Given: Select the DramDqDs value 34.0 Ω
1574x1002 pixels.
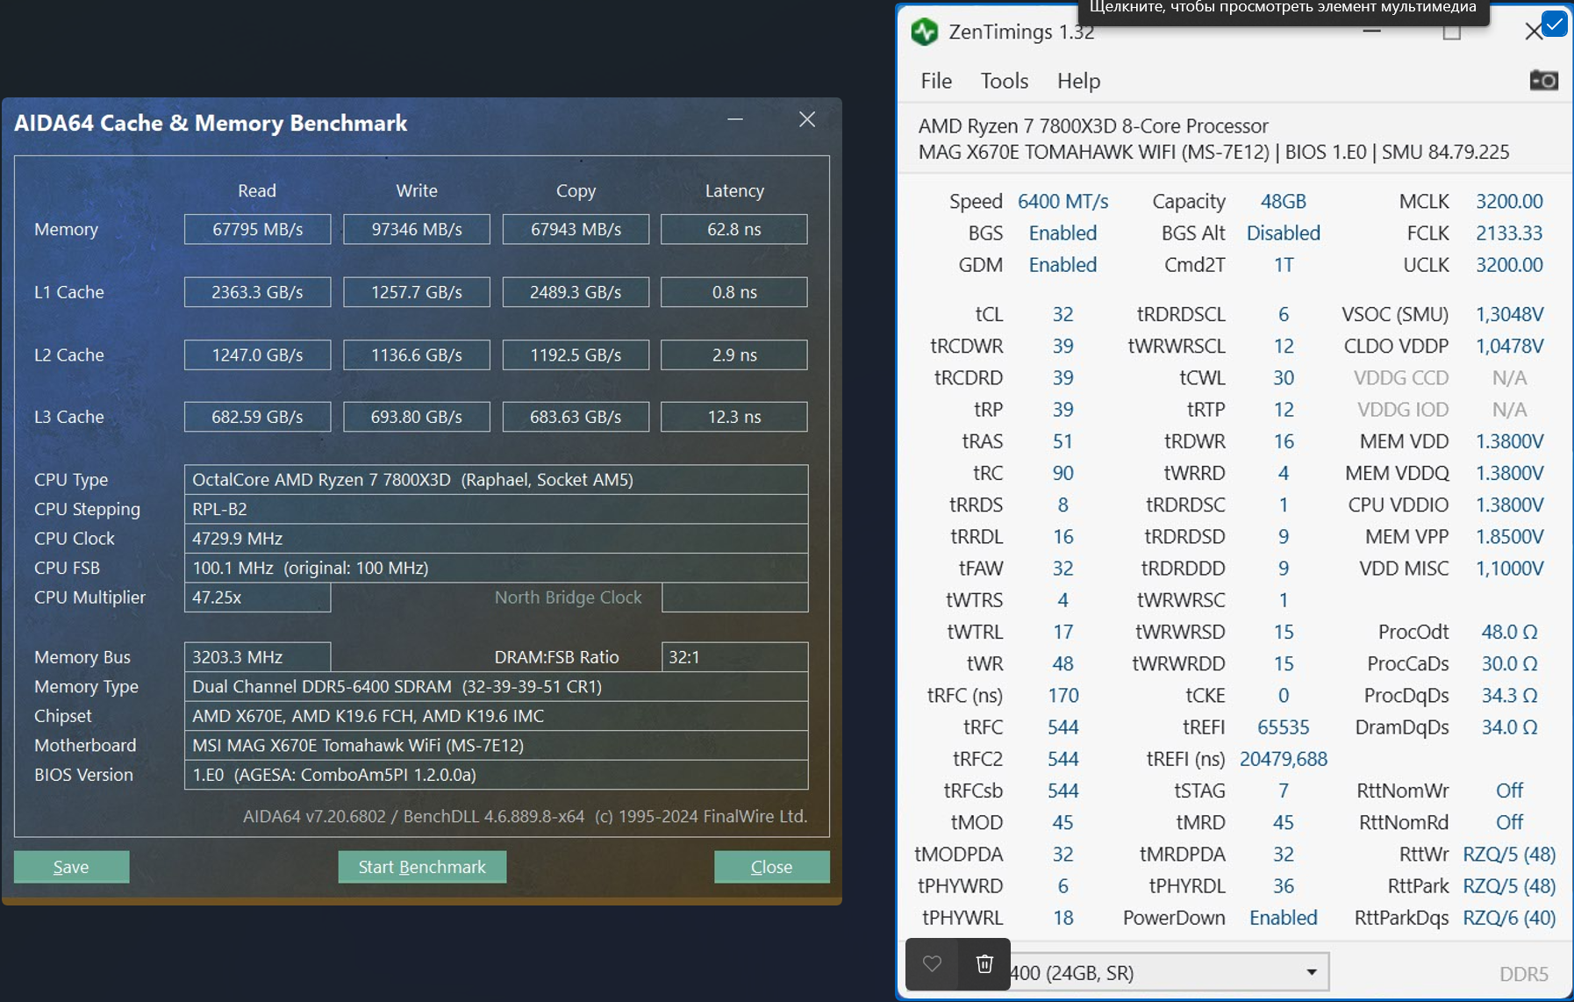Looking at the screenshot, I should pos(1509,727).
